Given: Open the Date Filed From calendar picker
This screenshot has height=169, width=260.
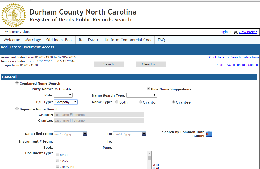Looking at the screenshot, I should coord(85,134).
